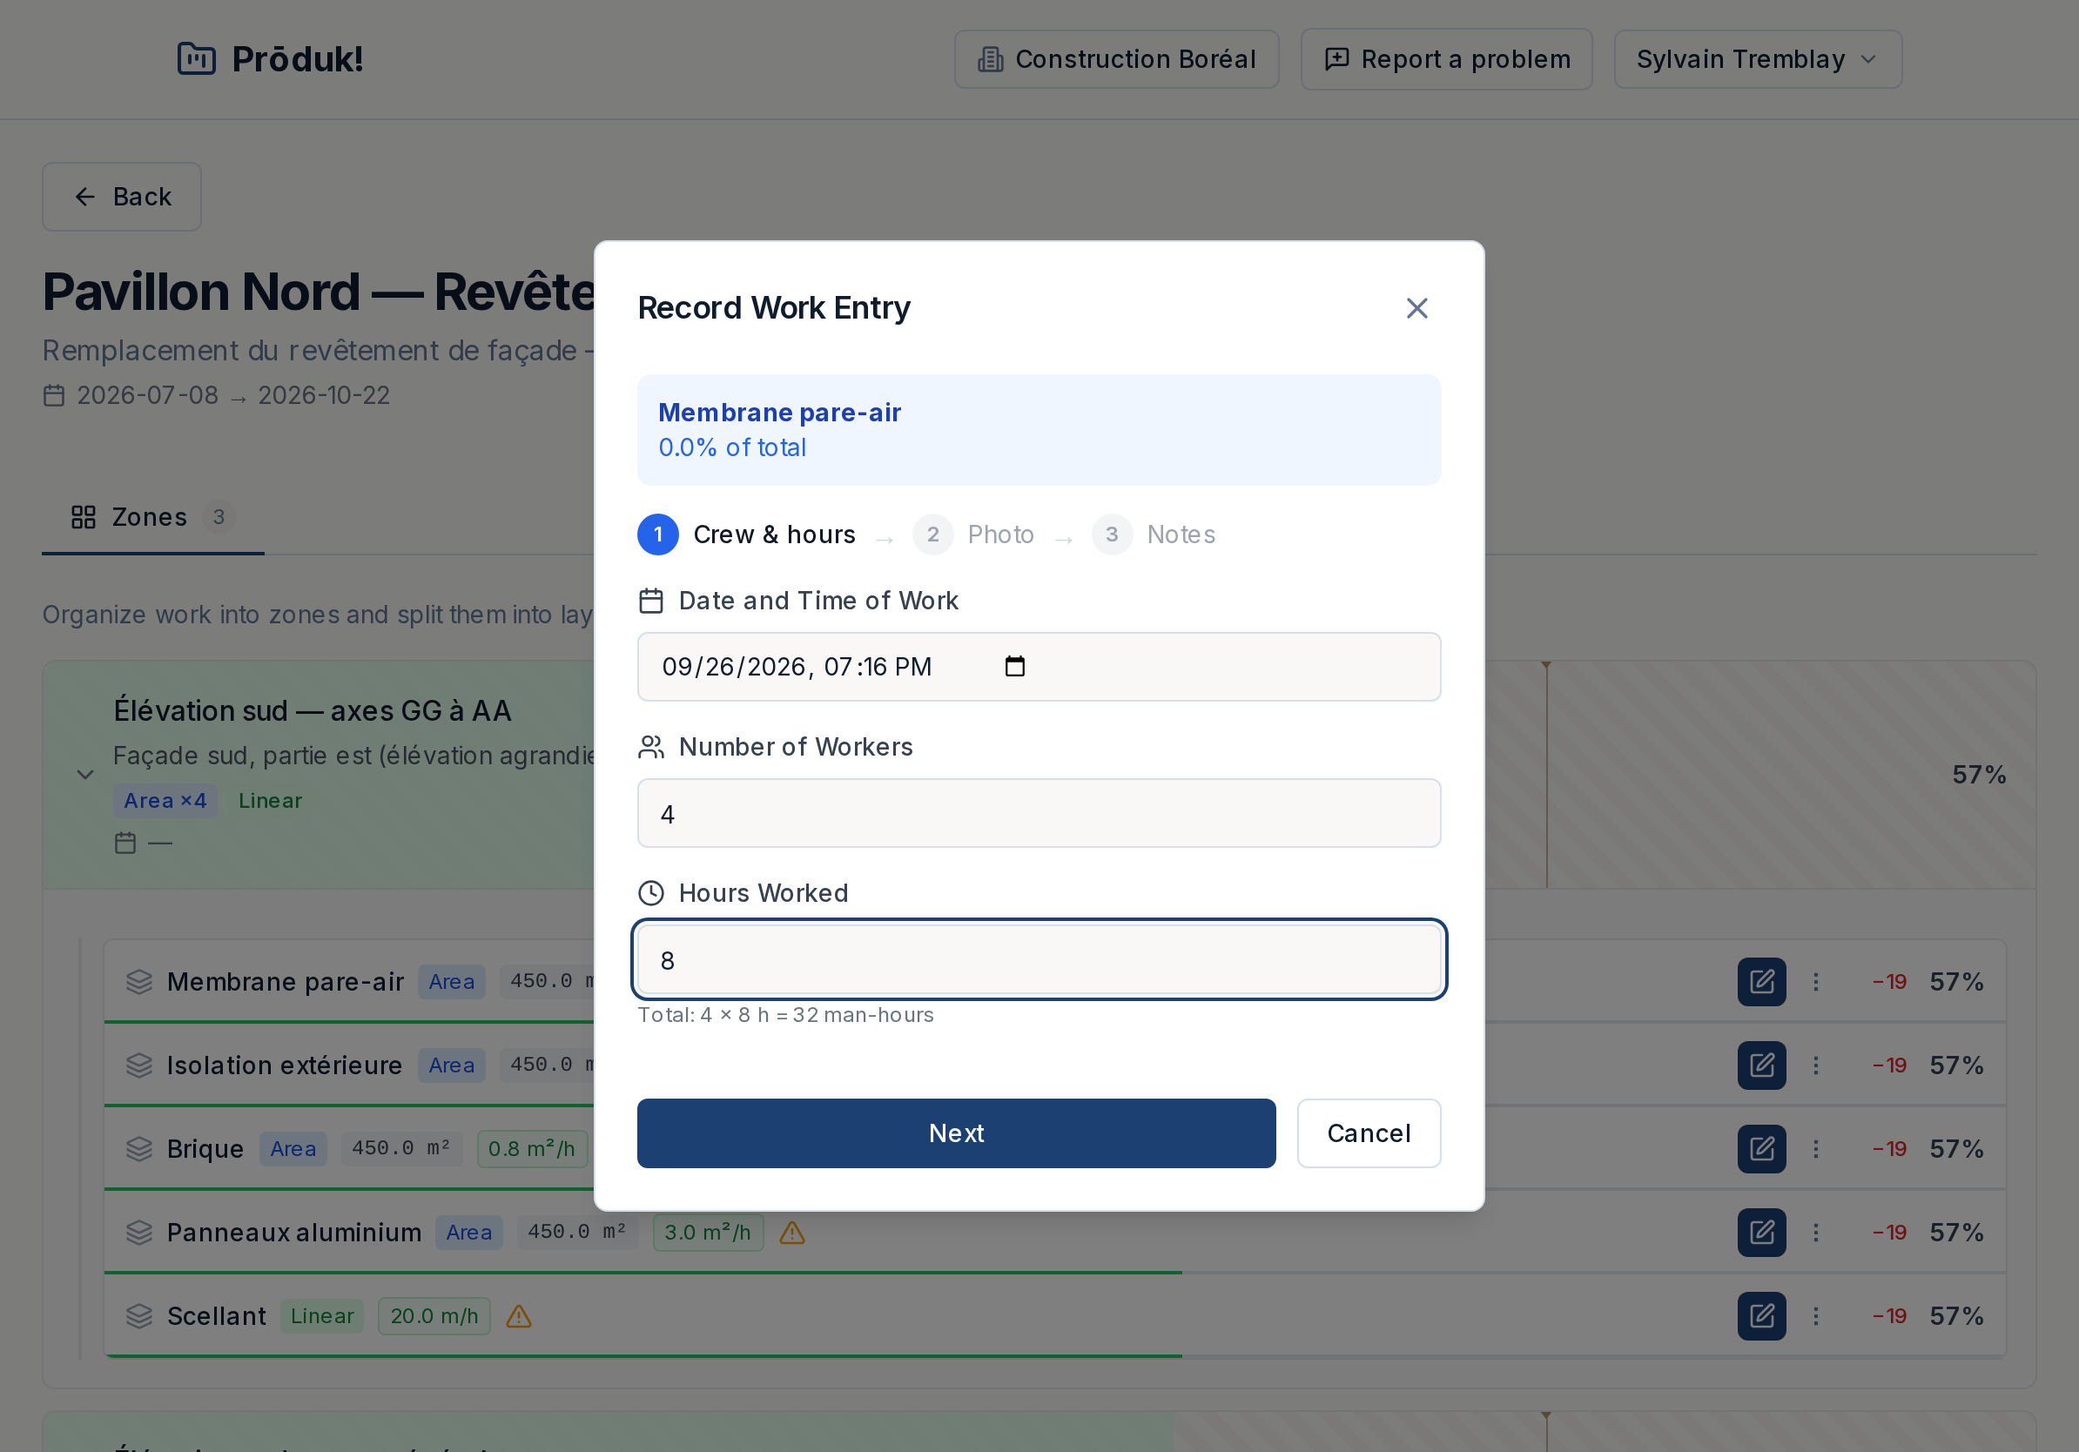This screenshot has width=2079, height=1452.
Task: Click layers icon beside Scellant
Action: click(x=139, y=1315)
